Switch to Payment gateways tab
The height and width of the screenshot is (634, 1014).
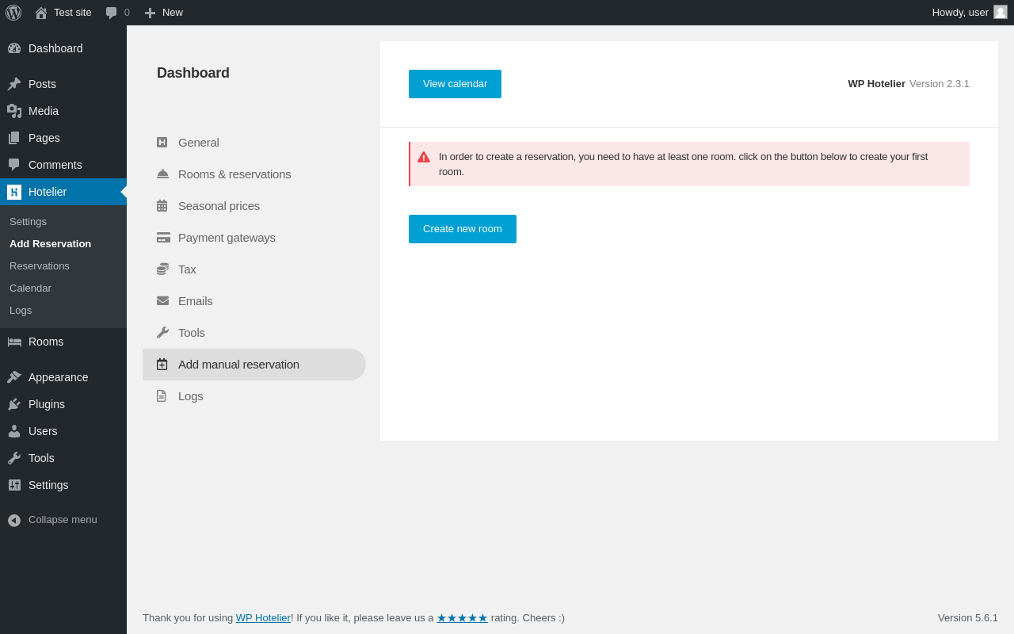coord(227,238)
